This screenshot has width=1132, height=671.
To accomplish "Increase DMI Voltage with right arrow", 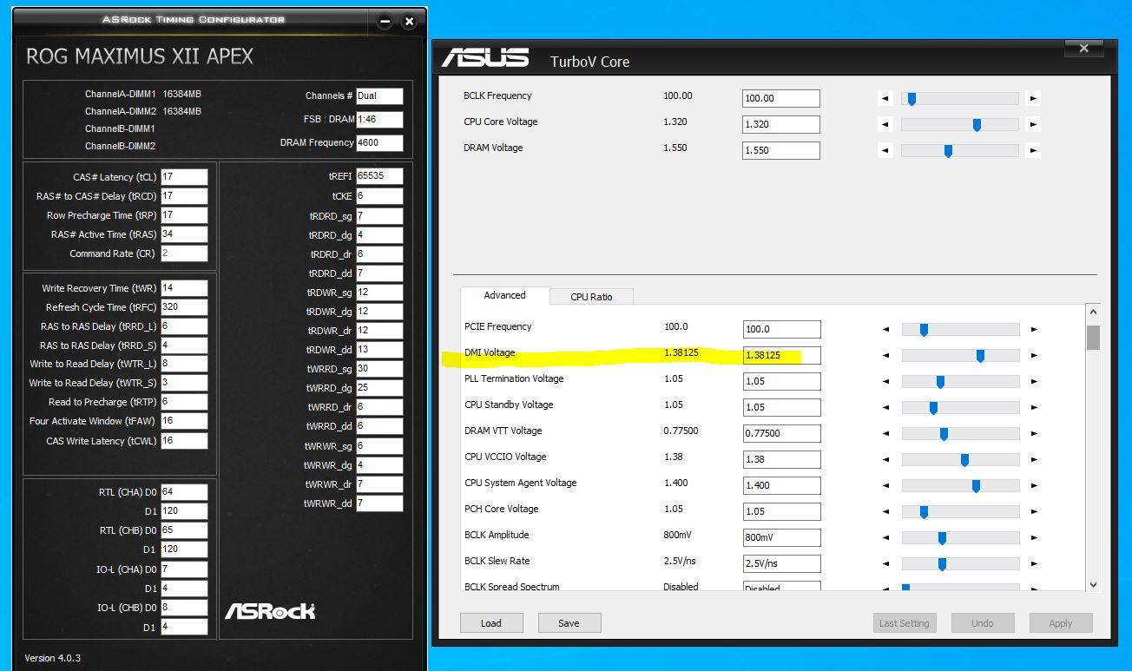I will pos(1034,355).
